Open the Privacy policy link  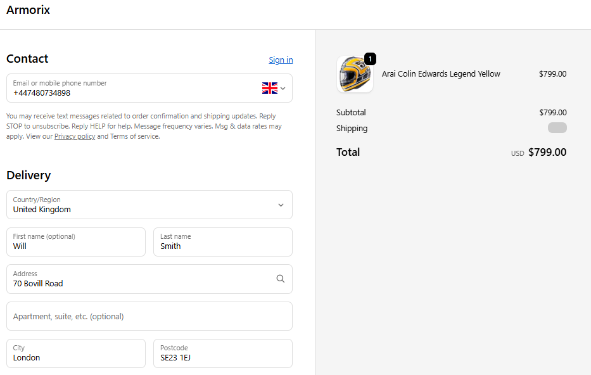click(75, 136)
